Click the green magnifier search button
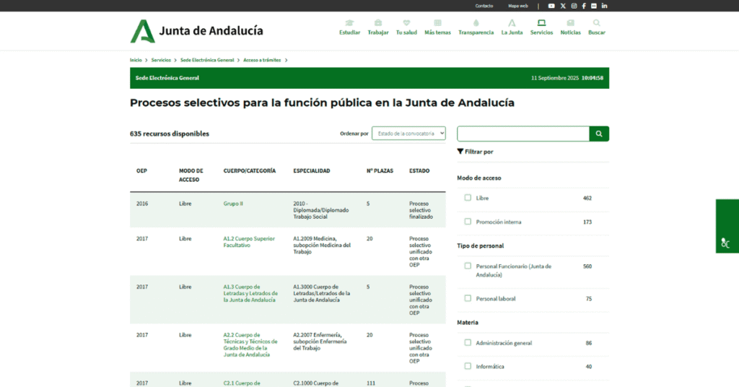The image size is (739, 387). (599, 134)
